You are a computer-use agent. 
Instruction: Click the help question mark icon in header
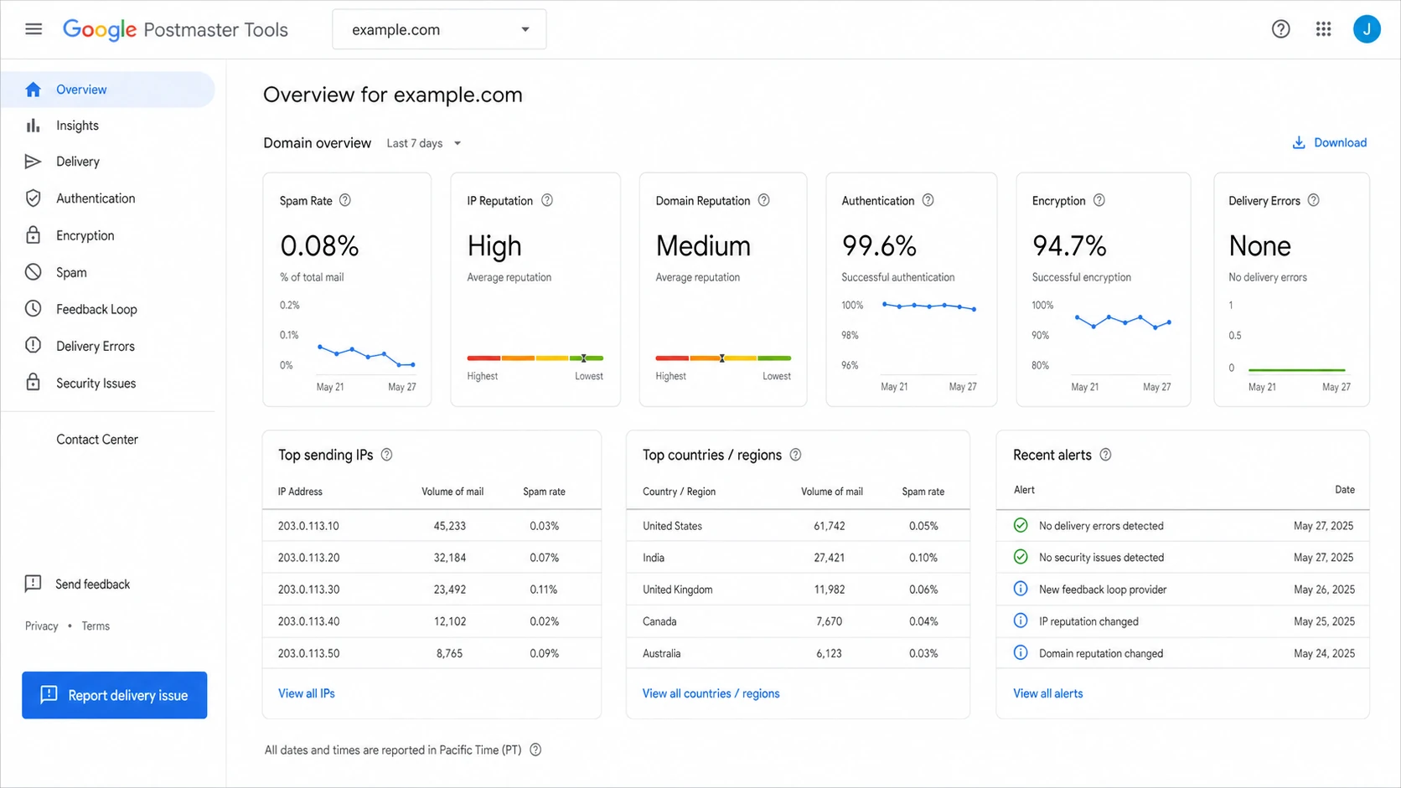1280,29
